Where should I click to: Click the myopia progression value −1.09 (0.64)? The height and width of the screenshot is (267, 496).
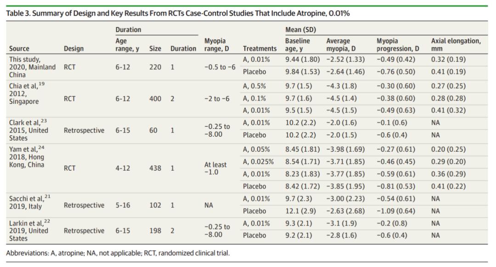tap(395, 211)
